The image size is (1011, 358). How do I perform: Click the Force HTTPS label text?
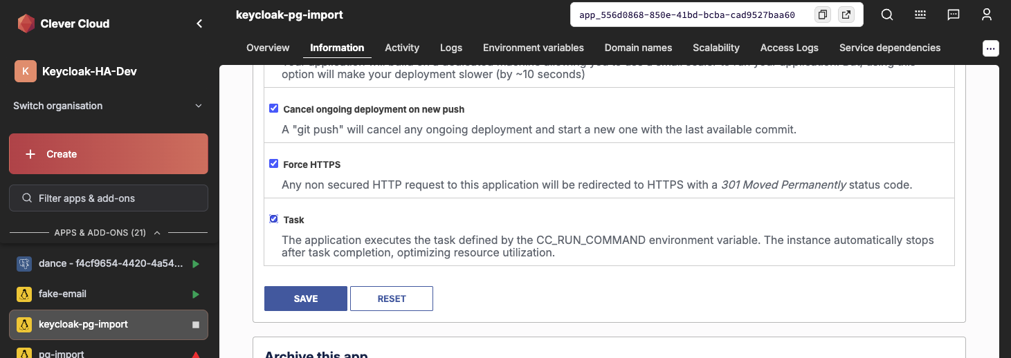coord(312,164)
